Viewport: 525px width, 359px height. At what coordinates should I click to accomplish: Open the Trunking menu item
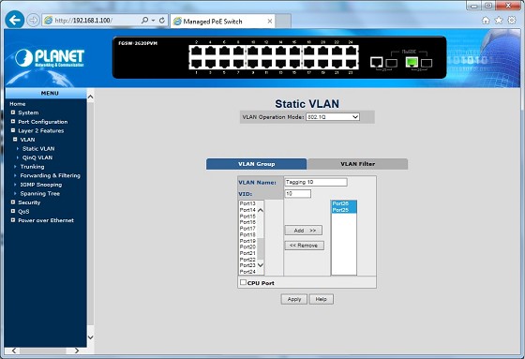tap(32, 167)
